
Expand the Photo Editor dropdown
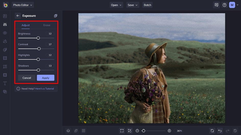point(23,5)
